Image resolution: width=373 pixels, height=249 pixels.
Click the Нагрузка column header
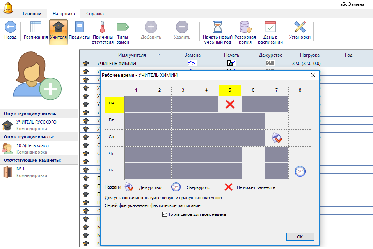309,55
